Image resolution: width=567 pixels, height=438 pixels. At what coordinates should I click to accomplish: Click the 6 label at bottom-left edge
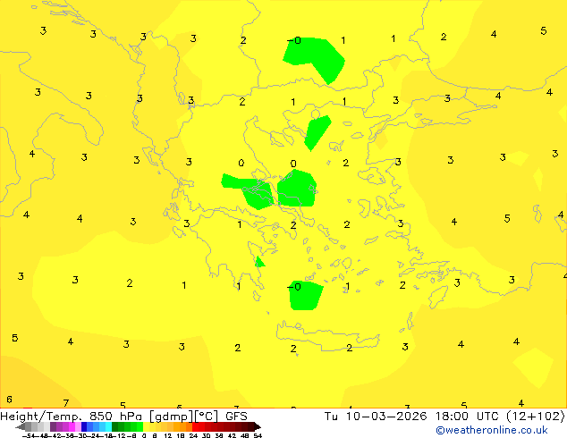pos(10,400)
